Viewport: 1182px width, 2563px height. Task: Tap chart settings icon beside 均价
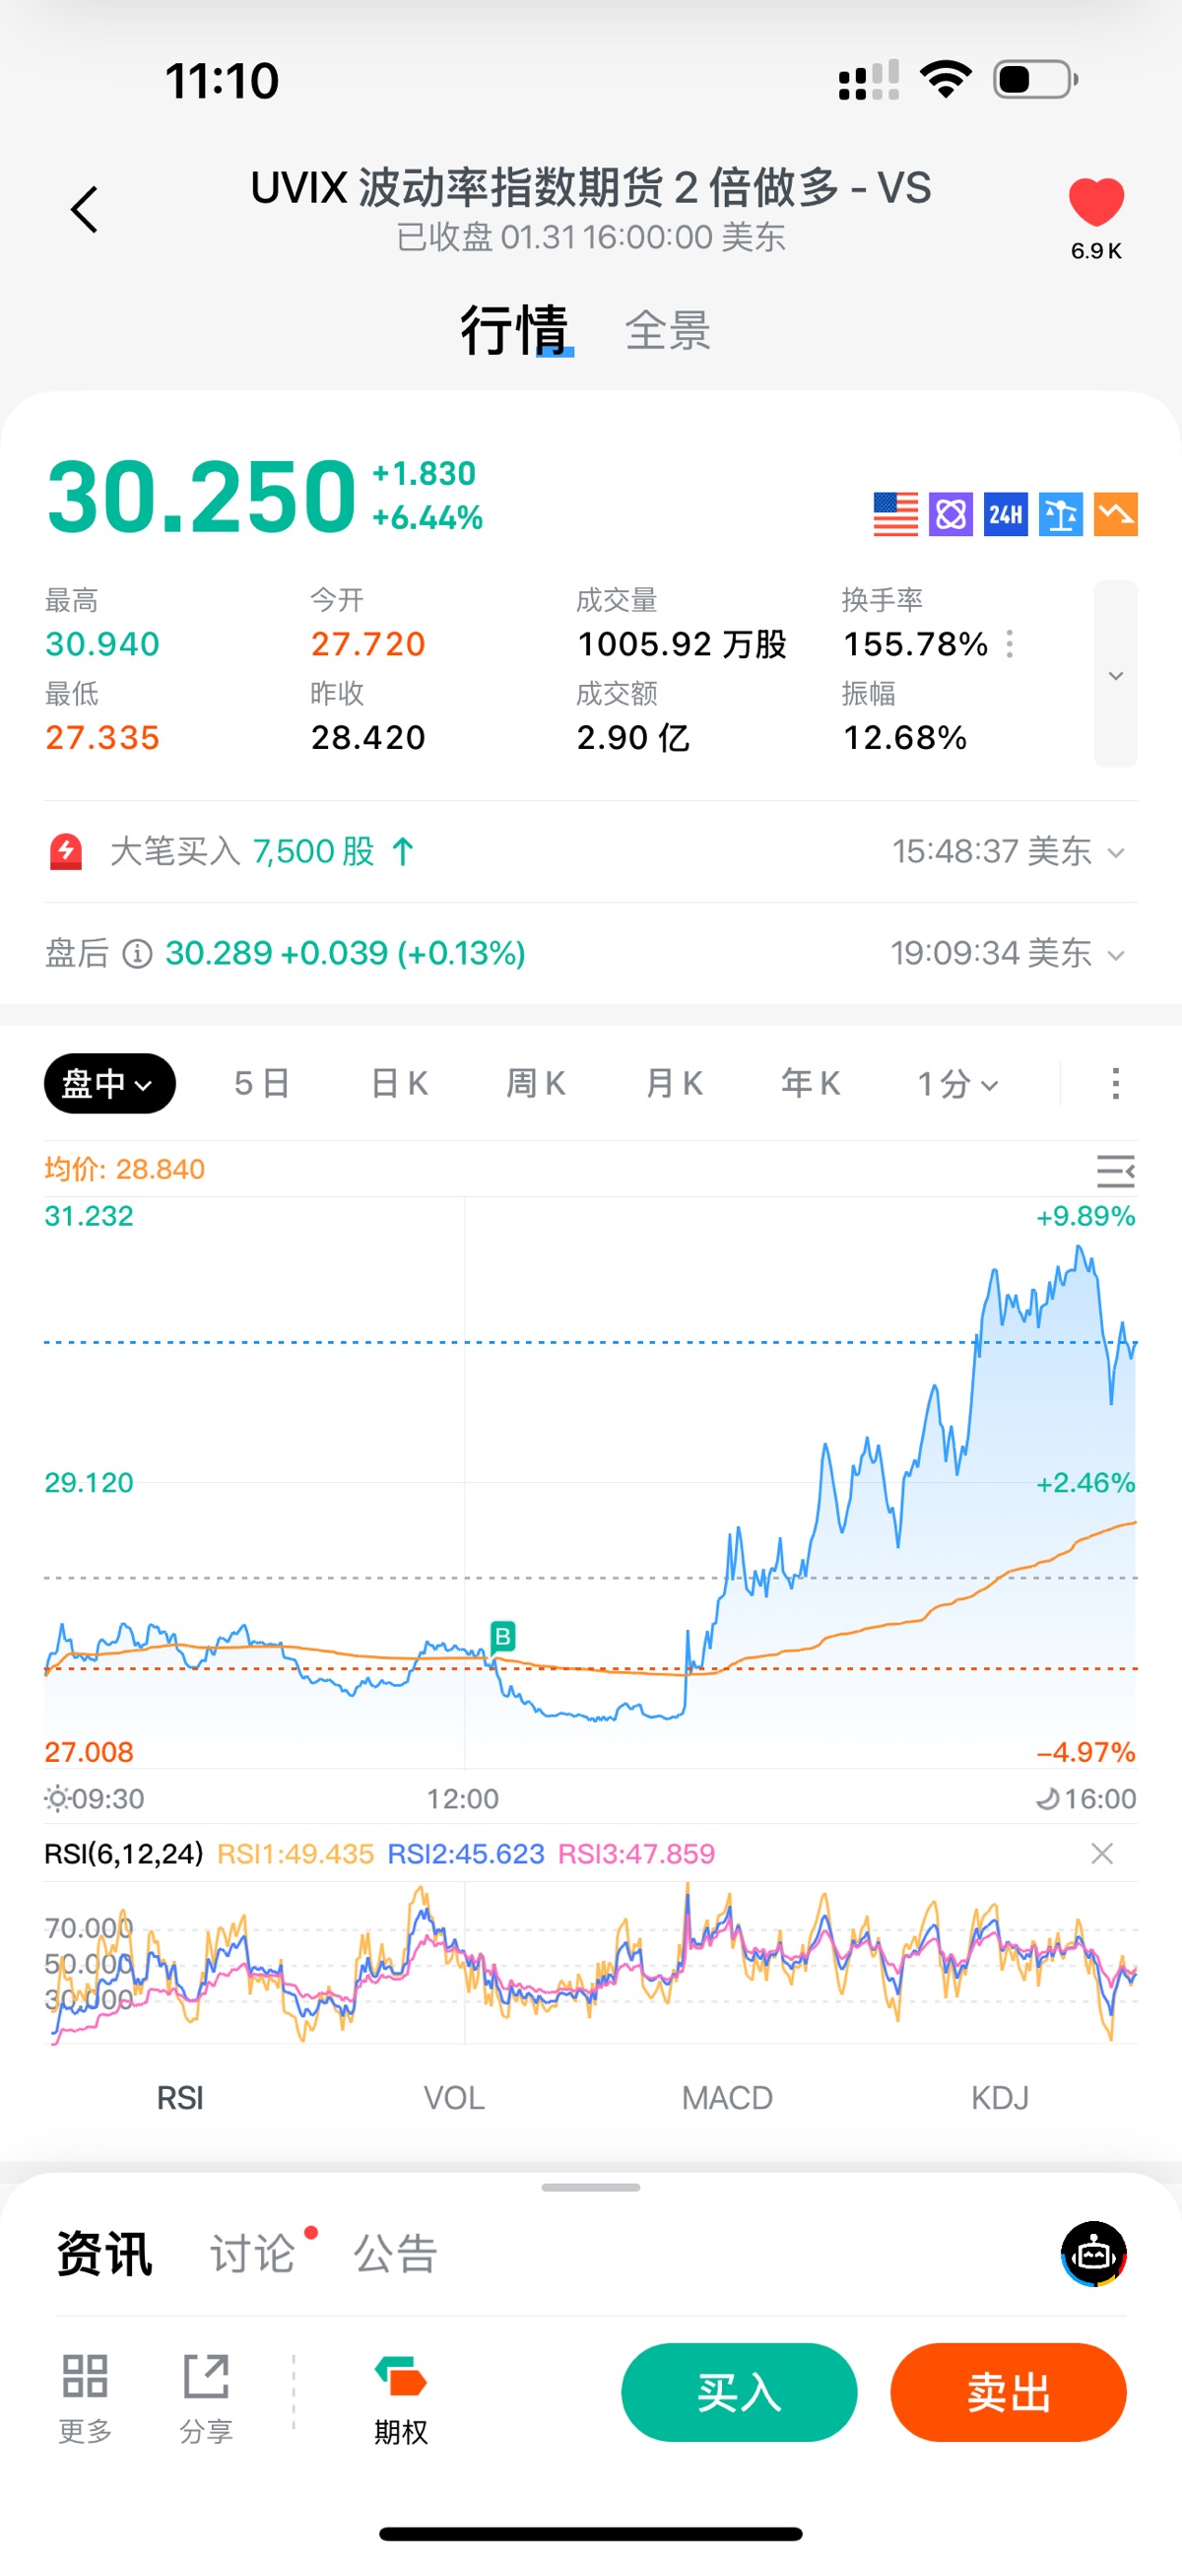point(1114,1171)
